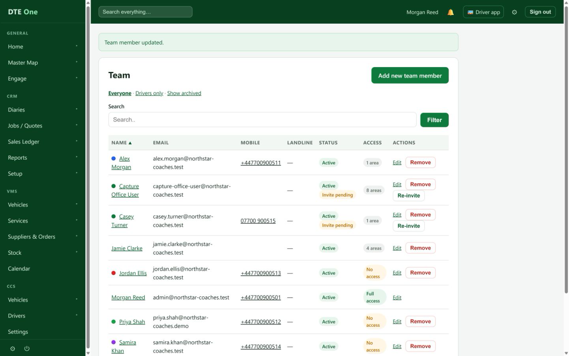
Task: Click the power icon in sidebar footer
Action: pyautogui.click(x=27, y=348)
